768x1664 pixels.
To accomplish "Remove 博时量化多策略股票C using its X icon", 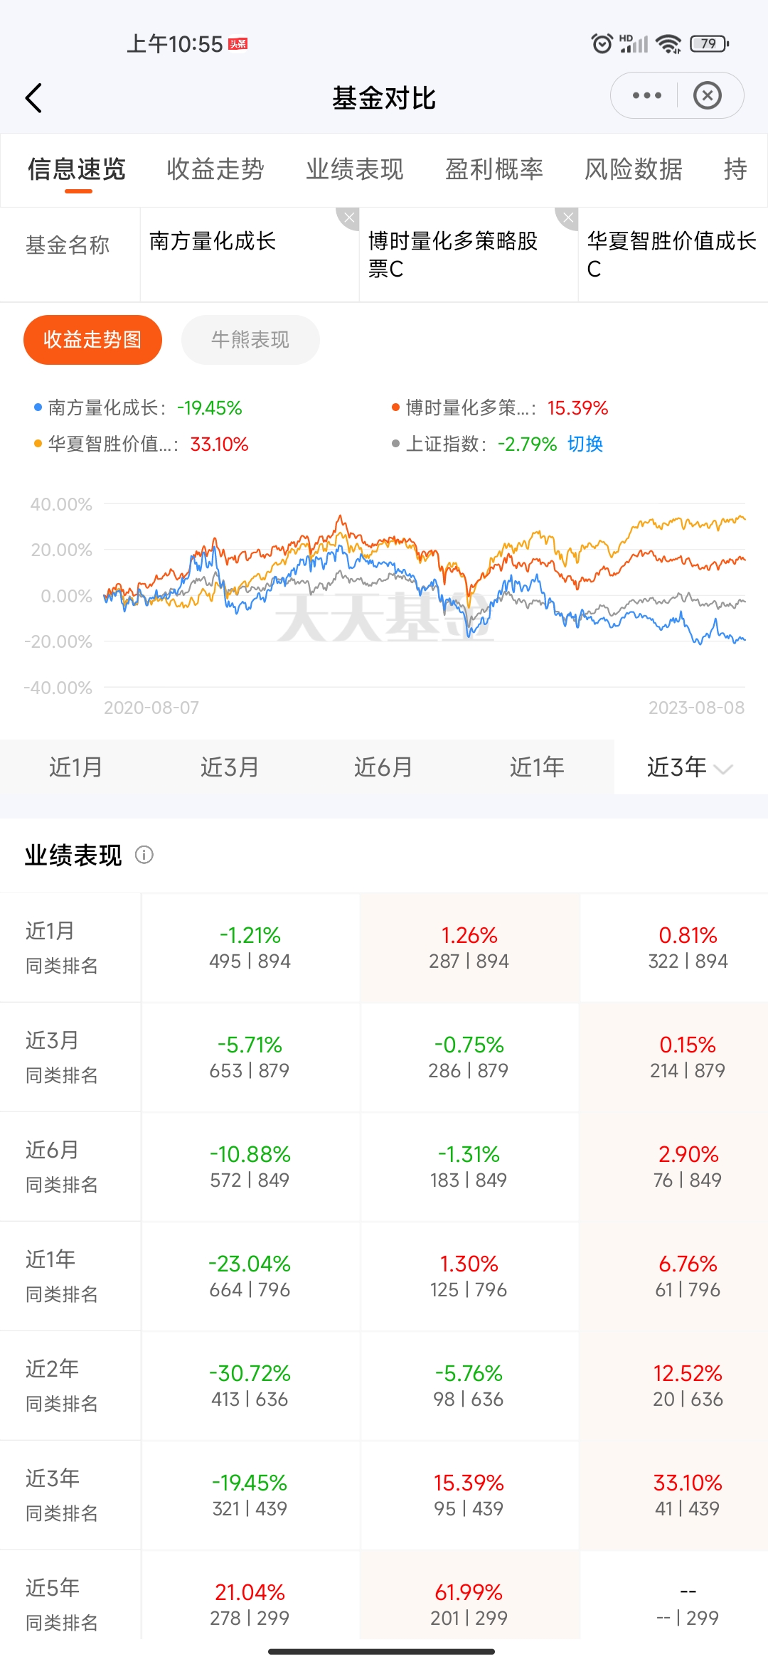I will (348, 218).
